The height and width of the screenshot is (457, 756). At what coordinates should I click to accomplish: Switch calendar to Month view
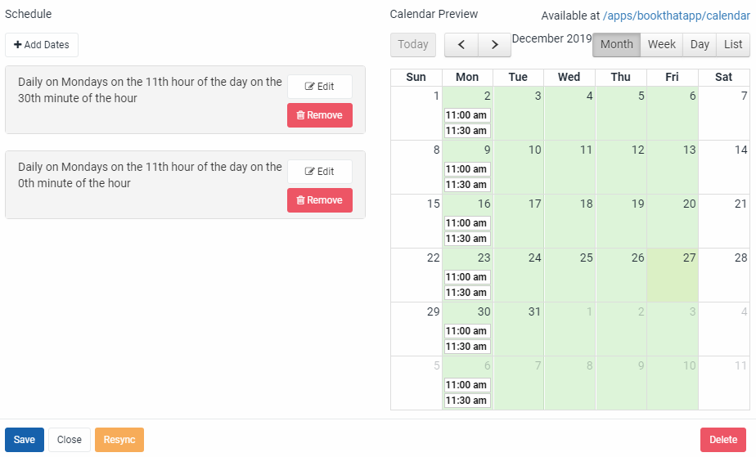(x=616, y=45)
